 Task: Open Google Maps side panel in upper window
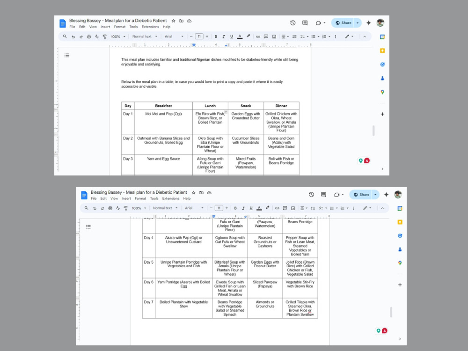tap(382, 92)
